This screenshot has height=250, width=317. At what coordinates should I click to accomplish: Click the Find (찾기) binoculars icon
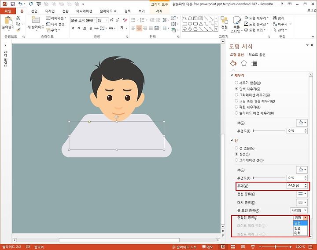(275, 18)
